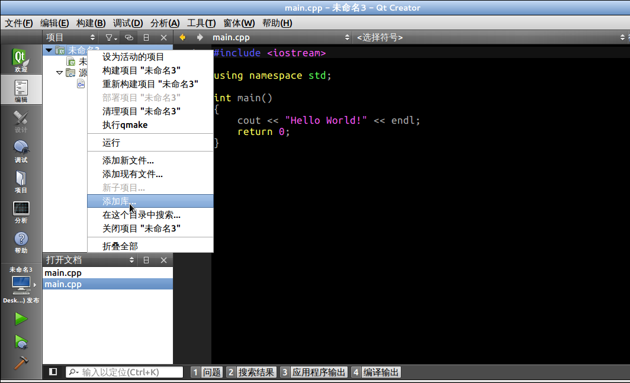Viewport: 630px width, 383px height.
Task: Go back with the yellow arrow
Action: tap(182, 37)
